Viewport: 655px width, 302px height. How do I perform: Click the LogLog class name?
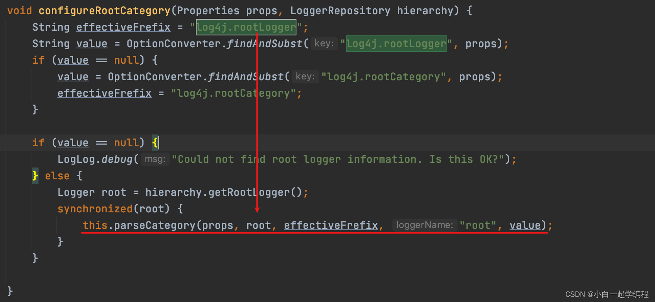pyautogui.click(x=76, y=159)
